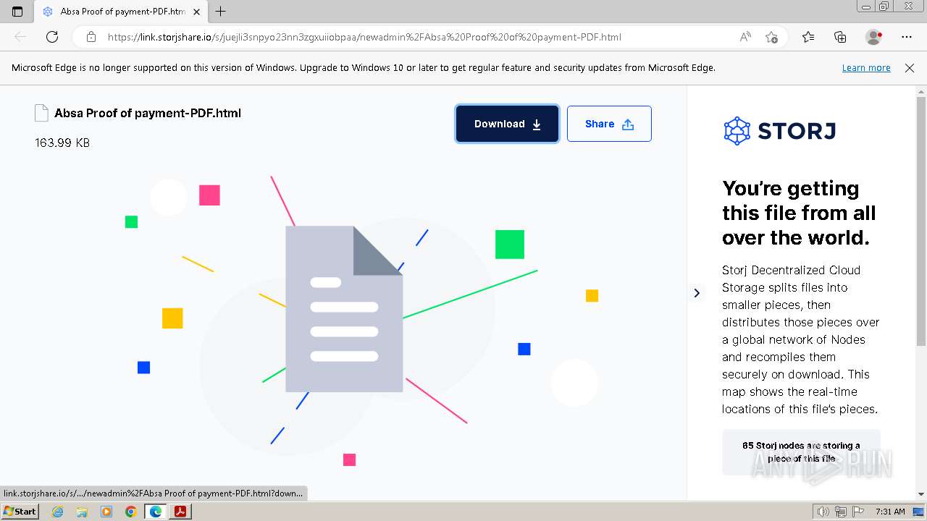Click the Share button
This screenshot has height=521, width=927.
(609, 124)
